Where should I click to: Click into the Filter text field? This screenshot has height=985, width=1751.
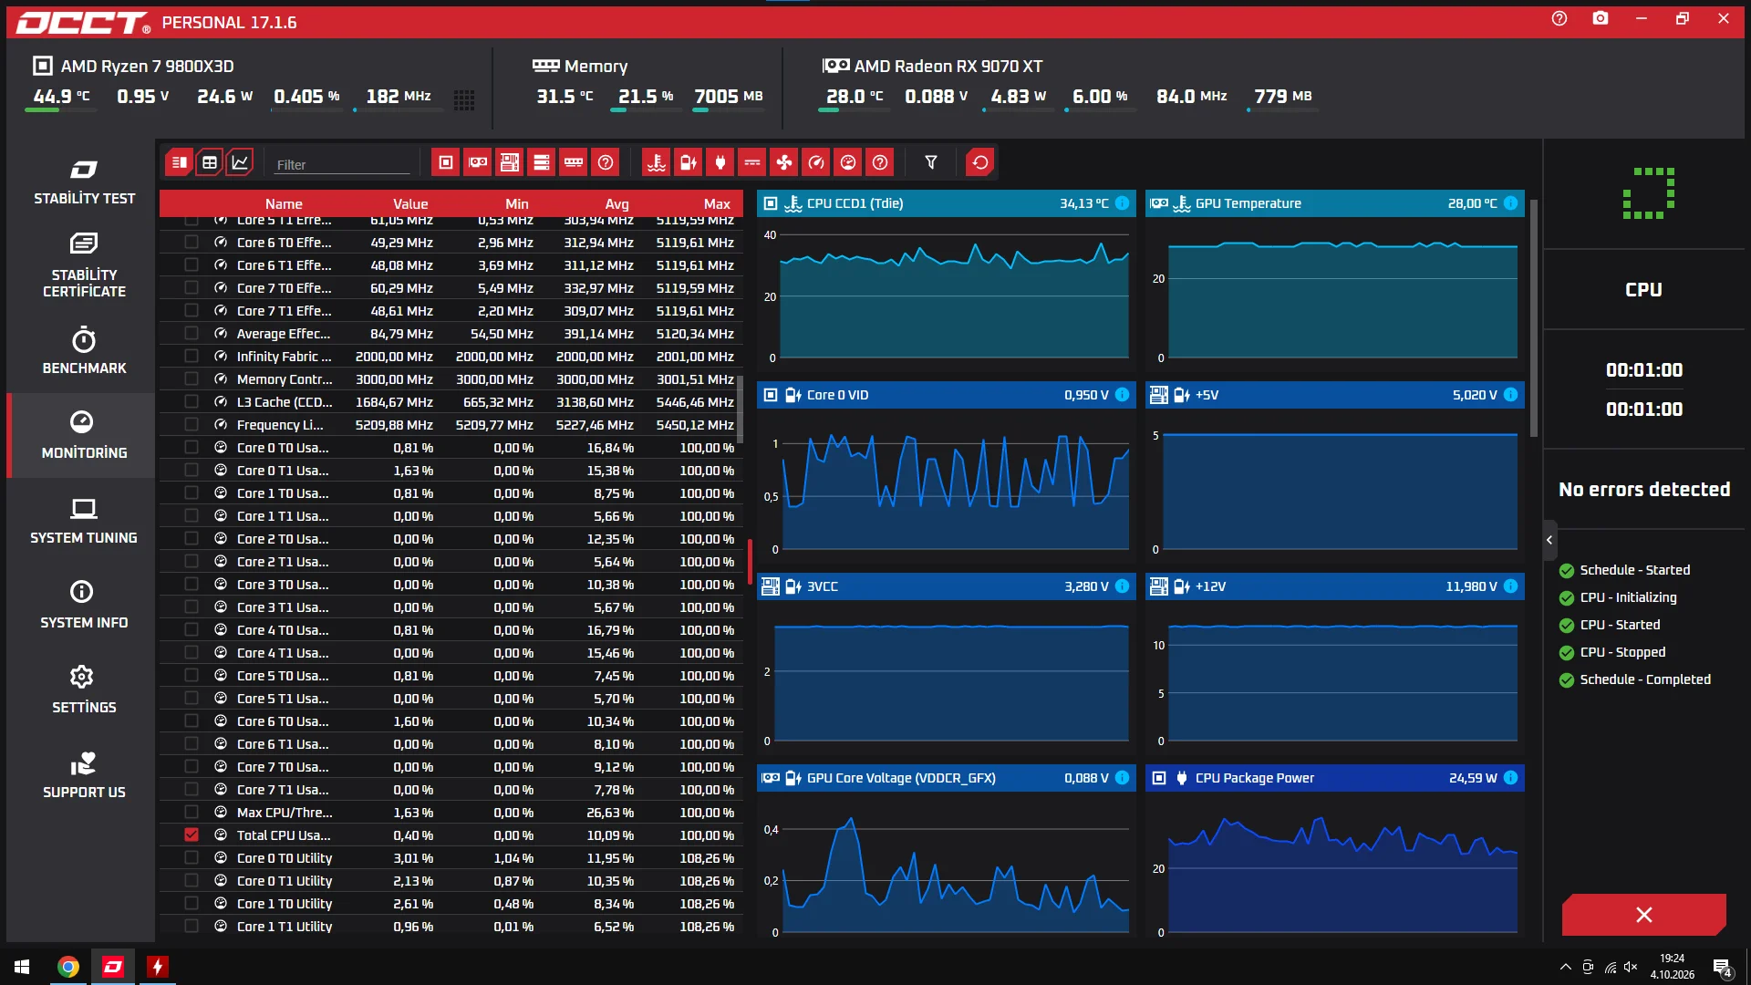pyautogui.click(x=343, y=164)
